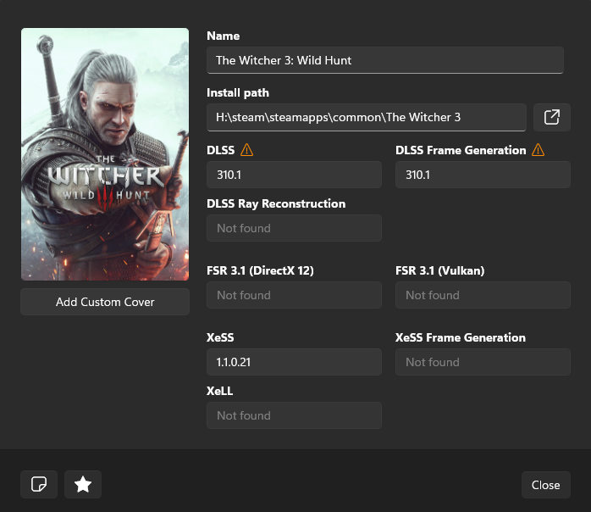Select the XeSS Frame Generation field
Screen dimensions: 591x512
[x=483, y=362]
